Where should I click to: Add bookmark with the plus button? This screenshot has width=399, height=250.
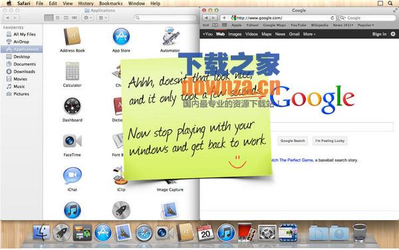click(224, 18)
